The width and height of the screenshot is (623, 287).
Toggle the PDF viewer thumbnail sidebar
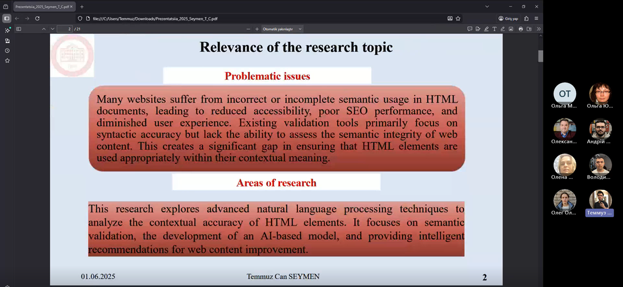(18, 29)
